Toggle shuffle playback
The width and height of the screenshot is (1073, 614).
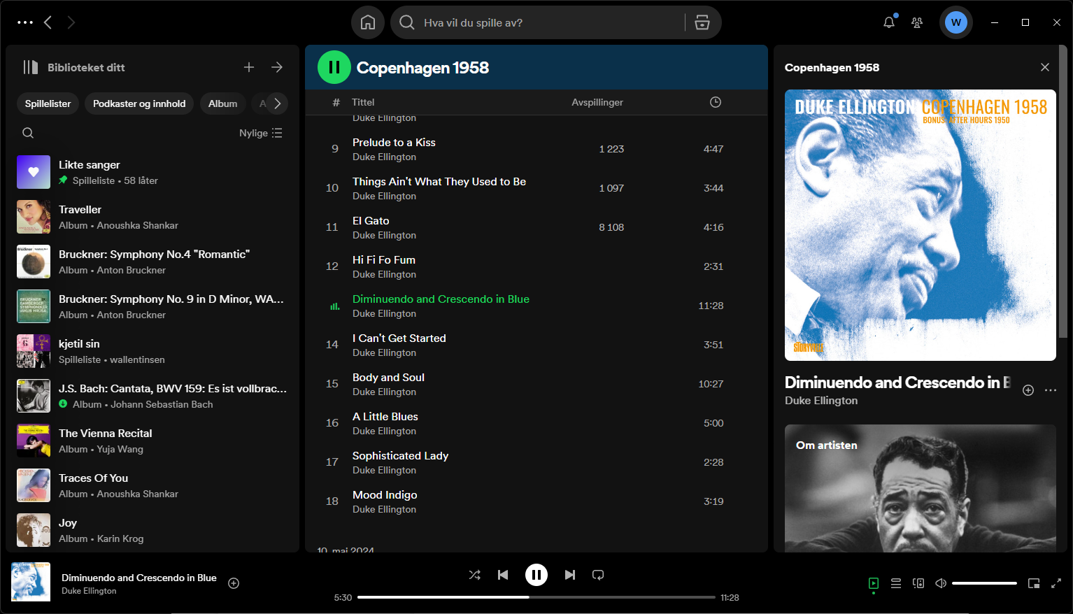tap(475, 575)
